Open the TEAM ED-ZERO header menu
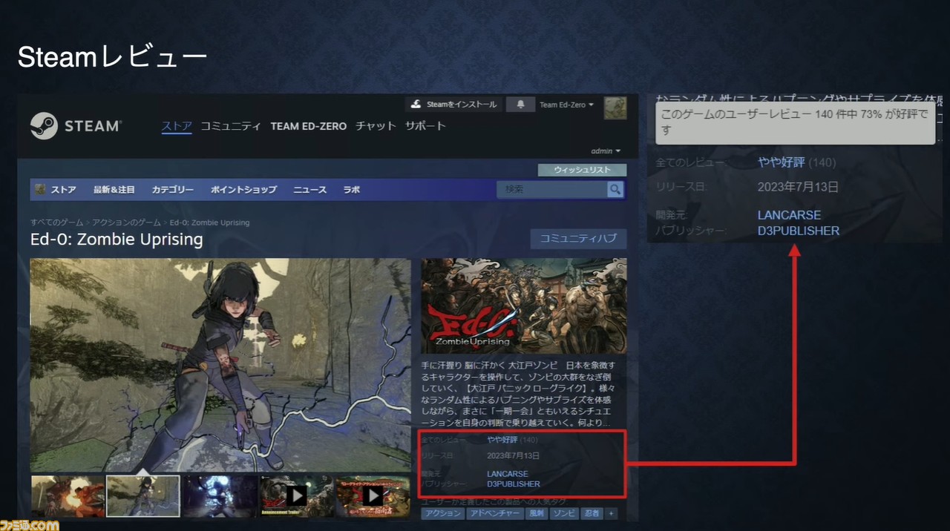Viewport: 950px width, 531px height. 308,126
